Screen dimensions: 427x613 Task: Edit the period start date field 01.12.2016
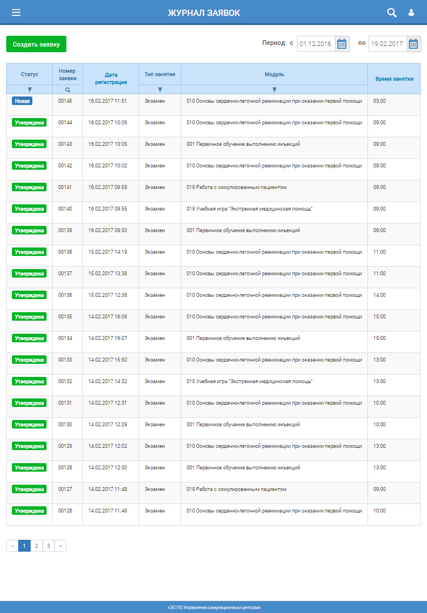click(316, 44)
